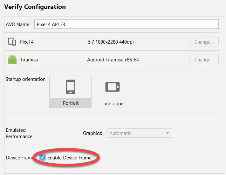Screen dimensions: 226x175
Task: Click the 'Tiramisu' release name text
Action: click(x=29, y=60)
